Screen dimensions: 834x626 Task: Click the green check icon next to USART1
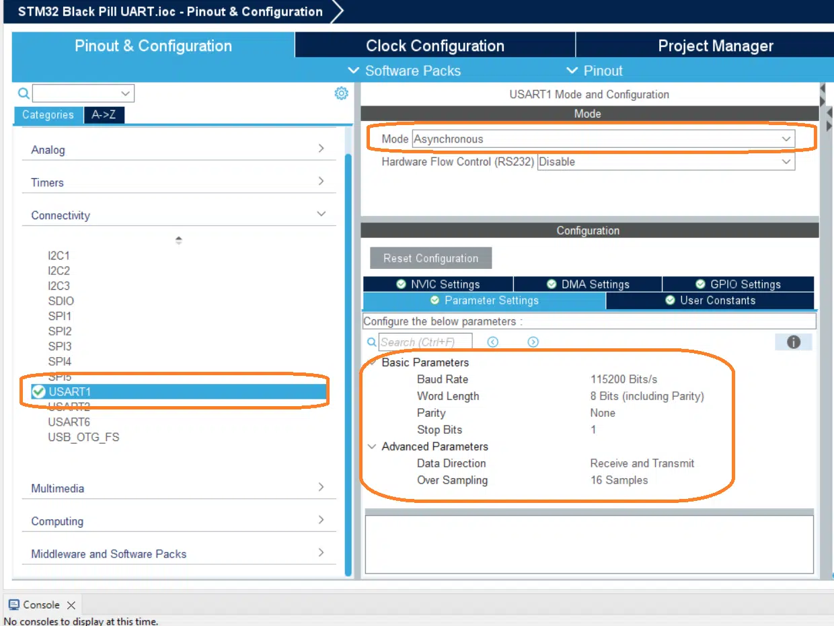pyautogui.click(x=39, y=391)
